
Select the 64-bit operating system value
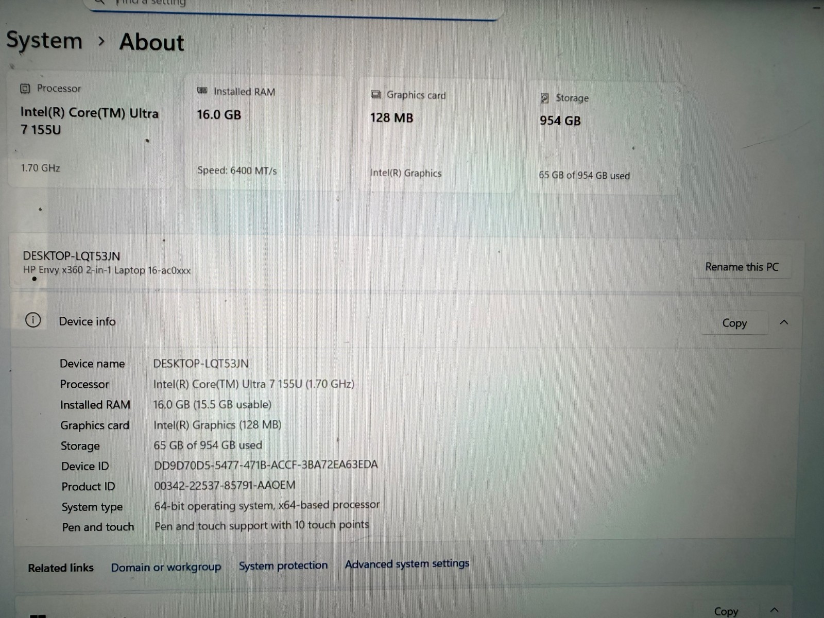tap(267, 505)
